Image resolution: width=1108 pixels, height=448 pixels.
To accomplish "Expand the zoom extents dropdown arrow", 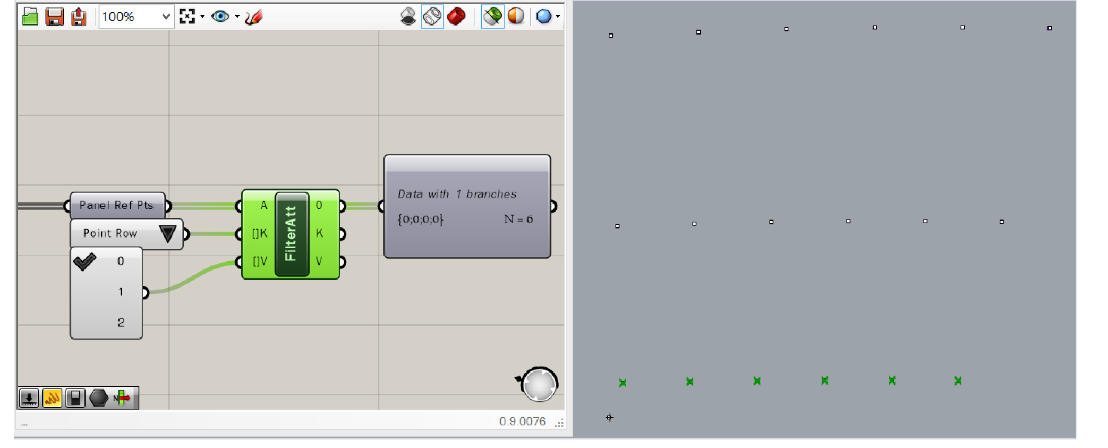I will [202, 17].
